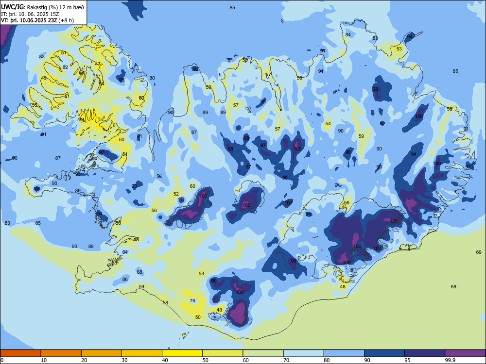Select the amber 30–40 legend swatch
Viewport: 486px width, 364px height.
click(142, 353)
